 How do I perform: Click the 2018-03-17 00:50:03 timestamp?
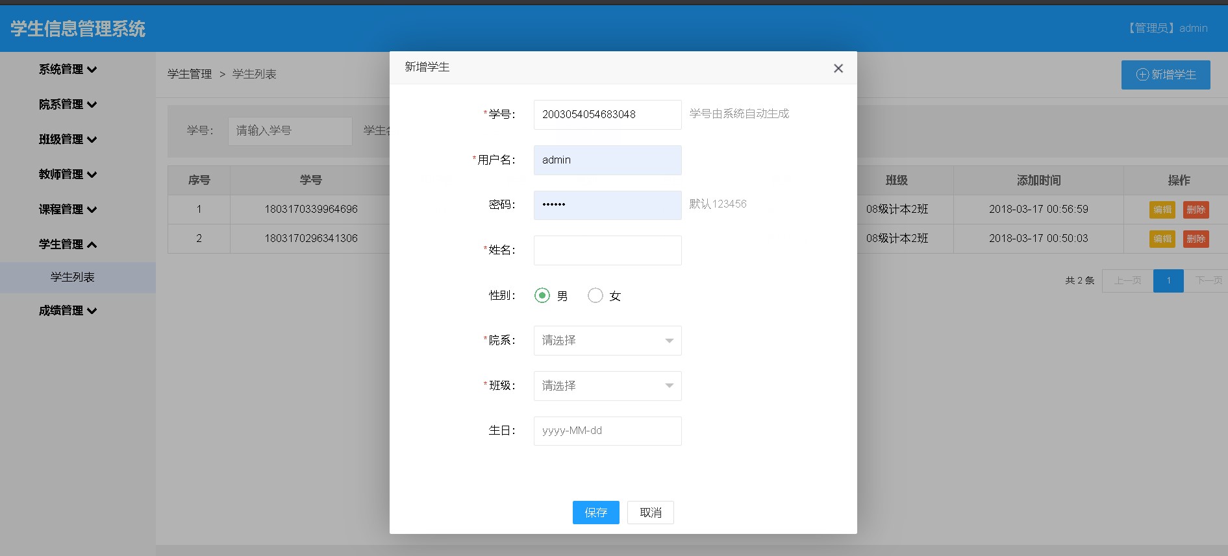click(x=1038, y=238)
